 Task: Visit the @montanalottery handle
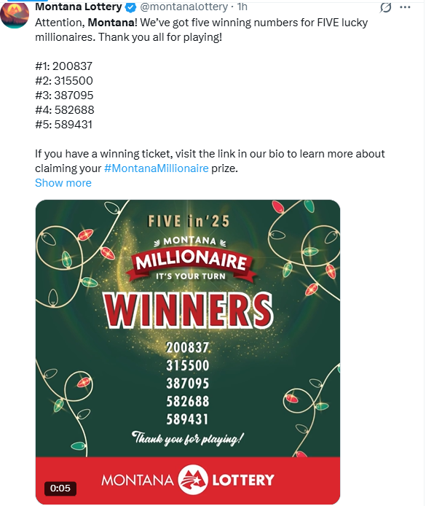click(183, 7)
